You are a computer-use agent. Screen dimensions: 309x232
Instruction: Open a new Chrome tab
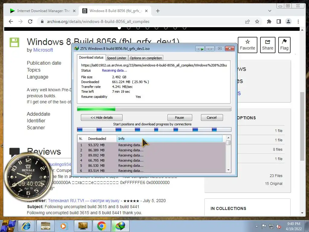tap(158, 11)
